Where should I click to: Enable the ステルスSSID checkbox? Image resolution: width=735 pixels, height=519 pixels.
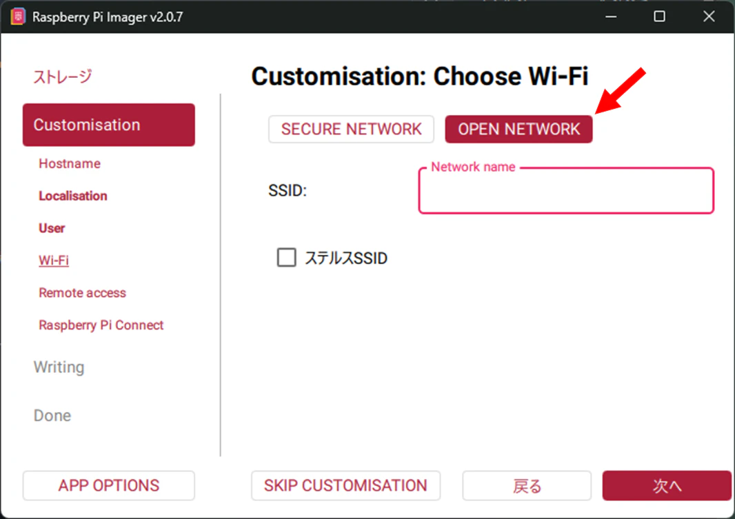coord(286,258)
